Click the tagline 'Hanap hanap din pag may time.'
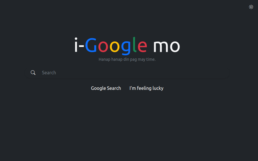 pyautogui.click(x=127, y=59)
